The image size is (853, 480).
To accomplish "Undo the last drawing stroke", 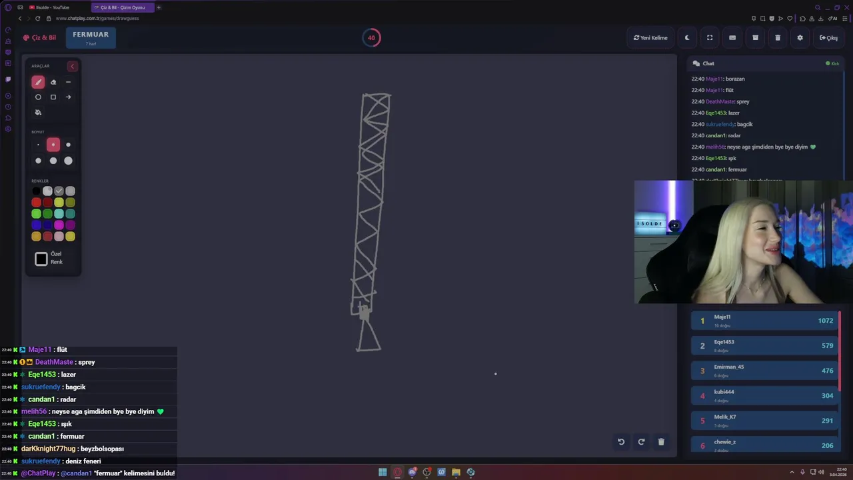I will [x=621, y=441].
